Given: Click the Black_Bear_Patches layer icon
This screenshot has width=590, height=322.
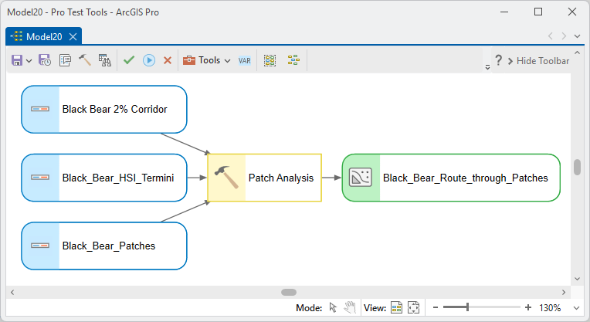Looking at the screenshot, I should tap(40, 246).
